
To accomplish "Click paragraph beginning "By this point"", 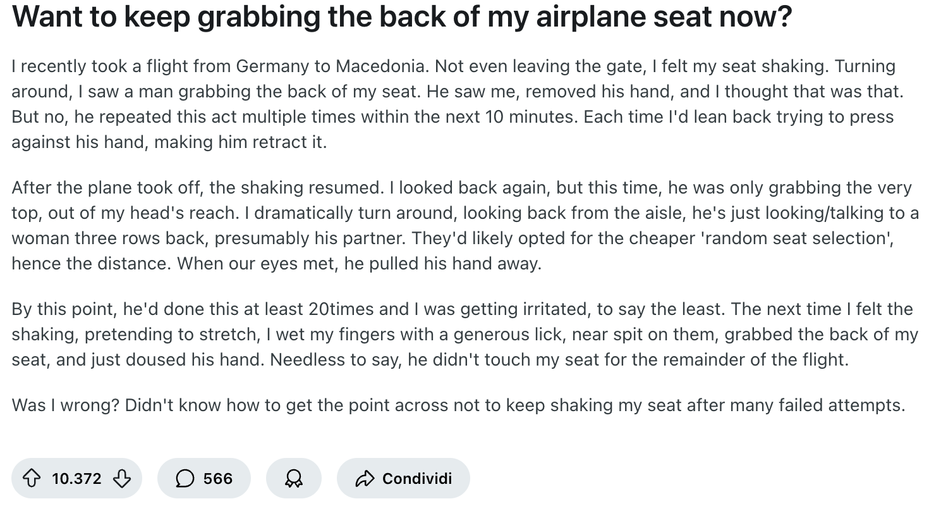I will 461,334.
